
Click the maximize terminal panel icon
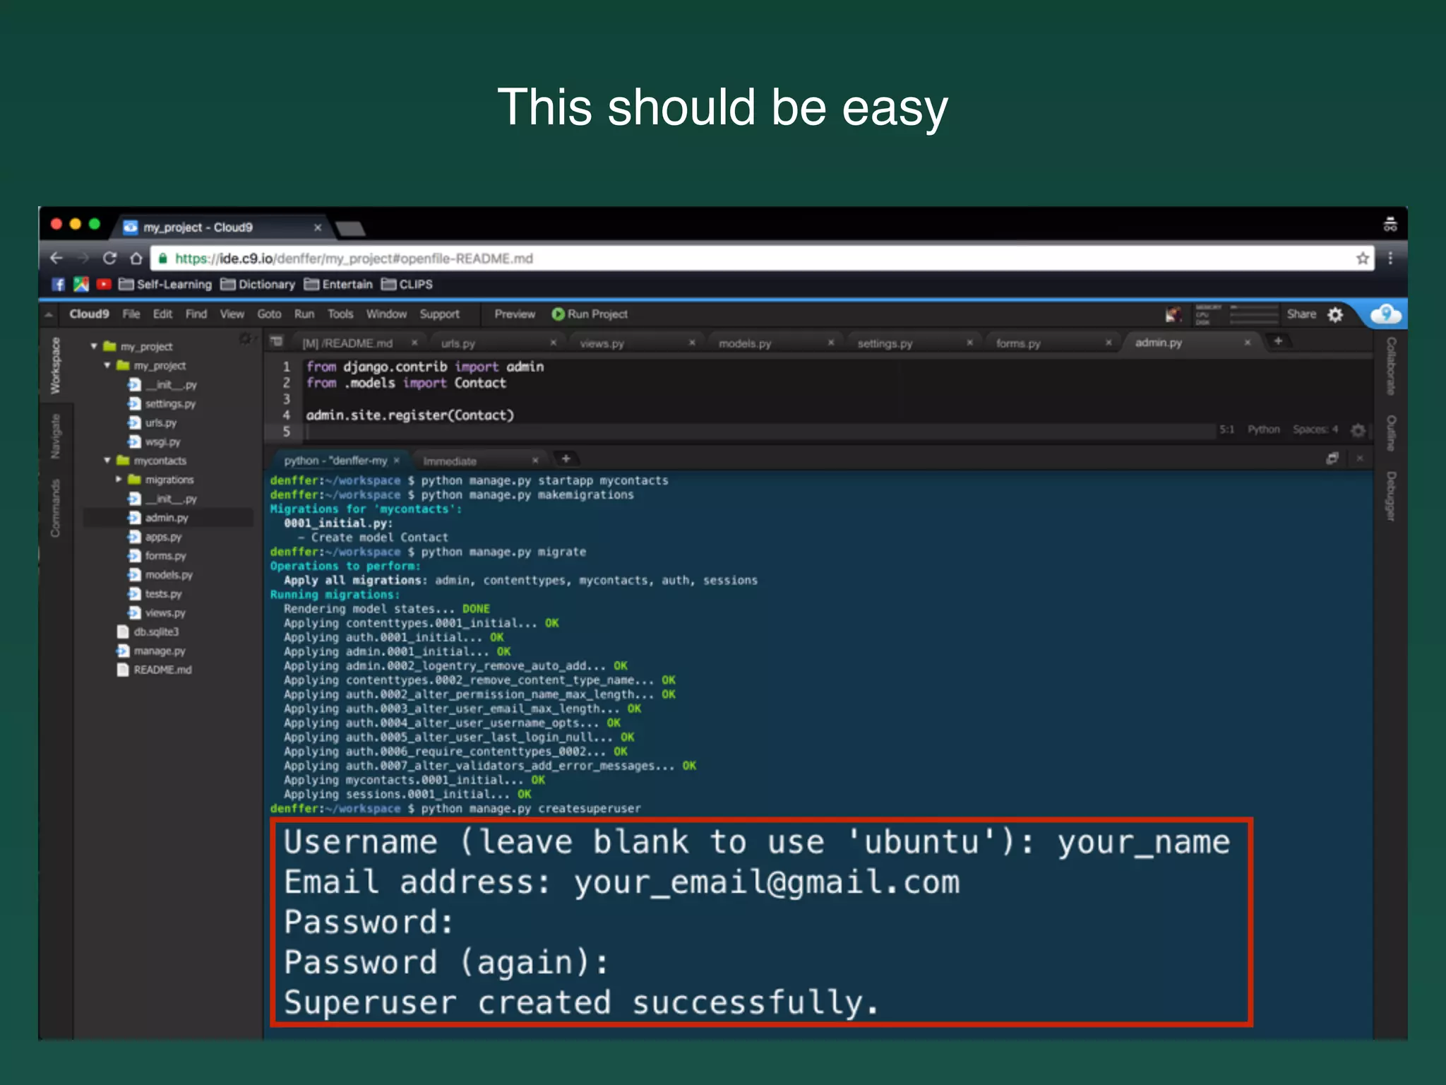click(x=1332, y=459)
